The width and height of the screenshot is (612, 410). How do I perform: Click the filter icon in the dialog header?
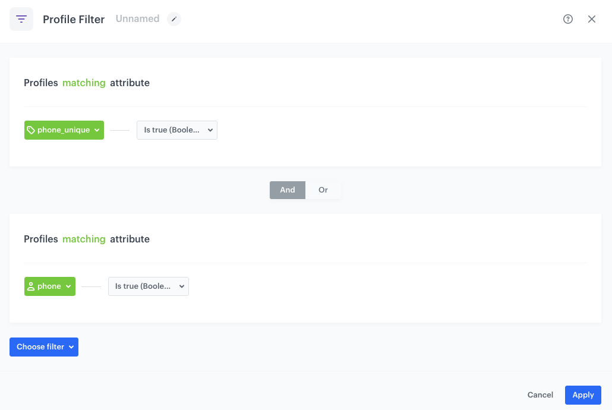point(21,18)
